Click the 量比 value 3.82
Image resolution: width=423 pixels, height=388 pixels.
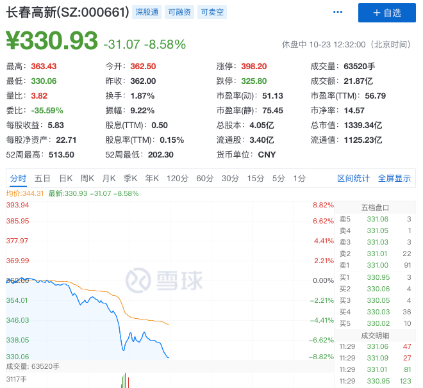tap(39, 95)
